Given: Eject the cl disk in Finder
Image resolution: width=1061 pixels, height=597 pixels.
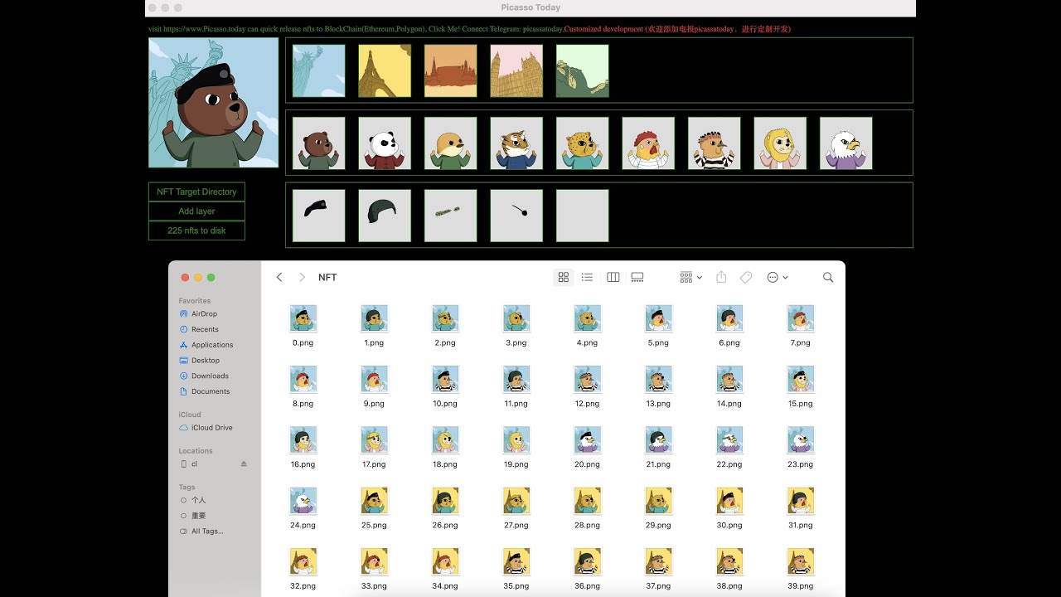Looking at the screenshot, I should tap(244, 464).
